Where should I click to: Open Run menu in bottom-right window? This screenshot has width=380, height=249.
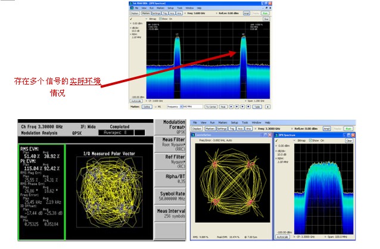[x=213, y=123]
